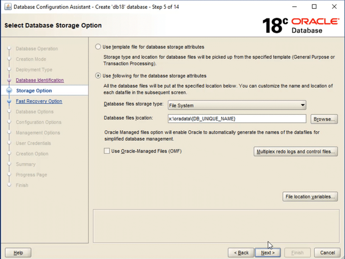The image size is (345, 259).
Task: Click the Creation Option step label
Action: 32,154
